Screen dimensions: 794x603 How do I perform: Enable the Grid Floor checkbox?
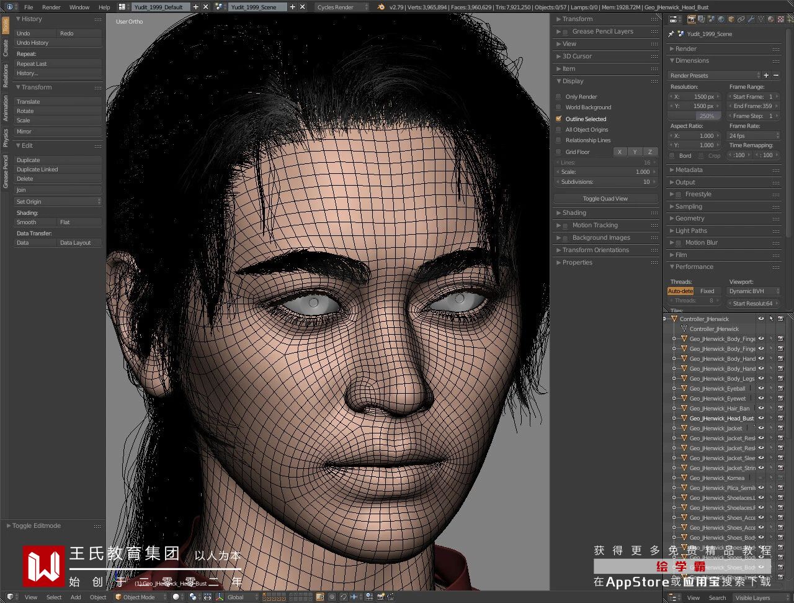(x=559, y=152)
